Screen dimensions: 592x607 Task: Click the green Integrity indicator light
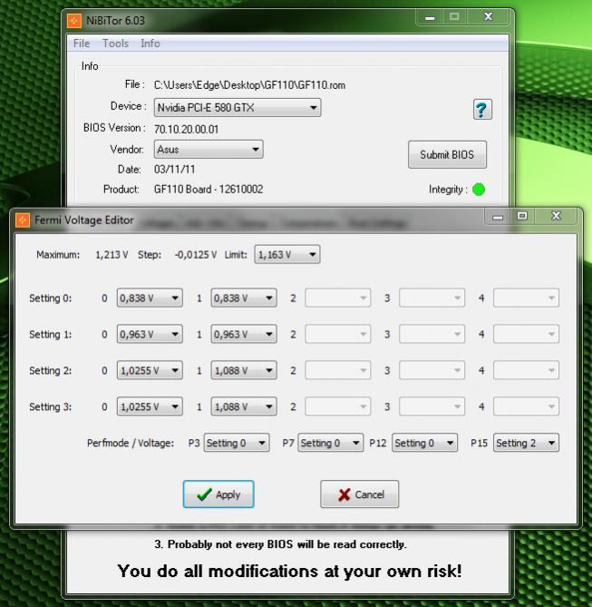[479, 190]
